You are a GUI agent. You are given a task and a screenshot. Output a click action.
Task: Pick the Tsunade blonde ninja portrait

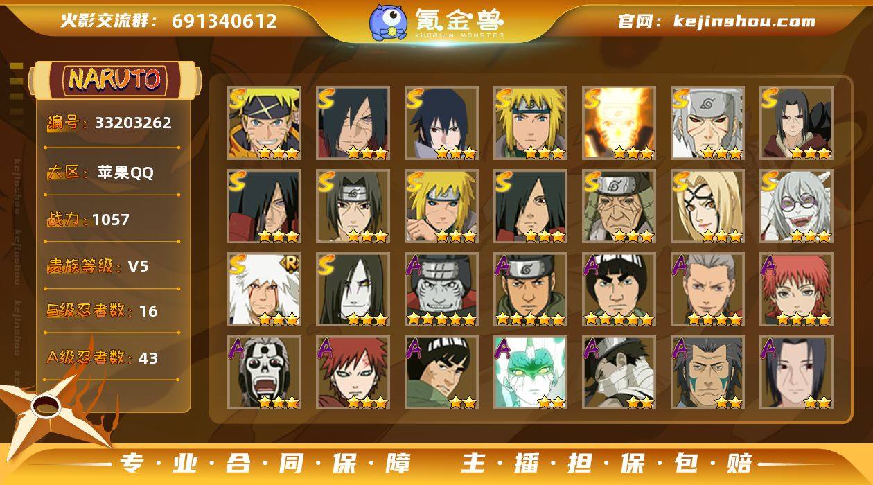(x=707, y=206)
